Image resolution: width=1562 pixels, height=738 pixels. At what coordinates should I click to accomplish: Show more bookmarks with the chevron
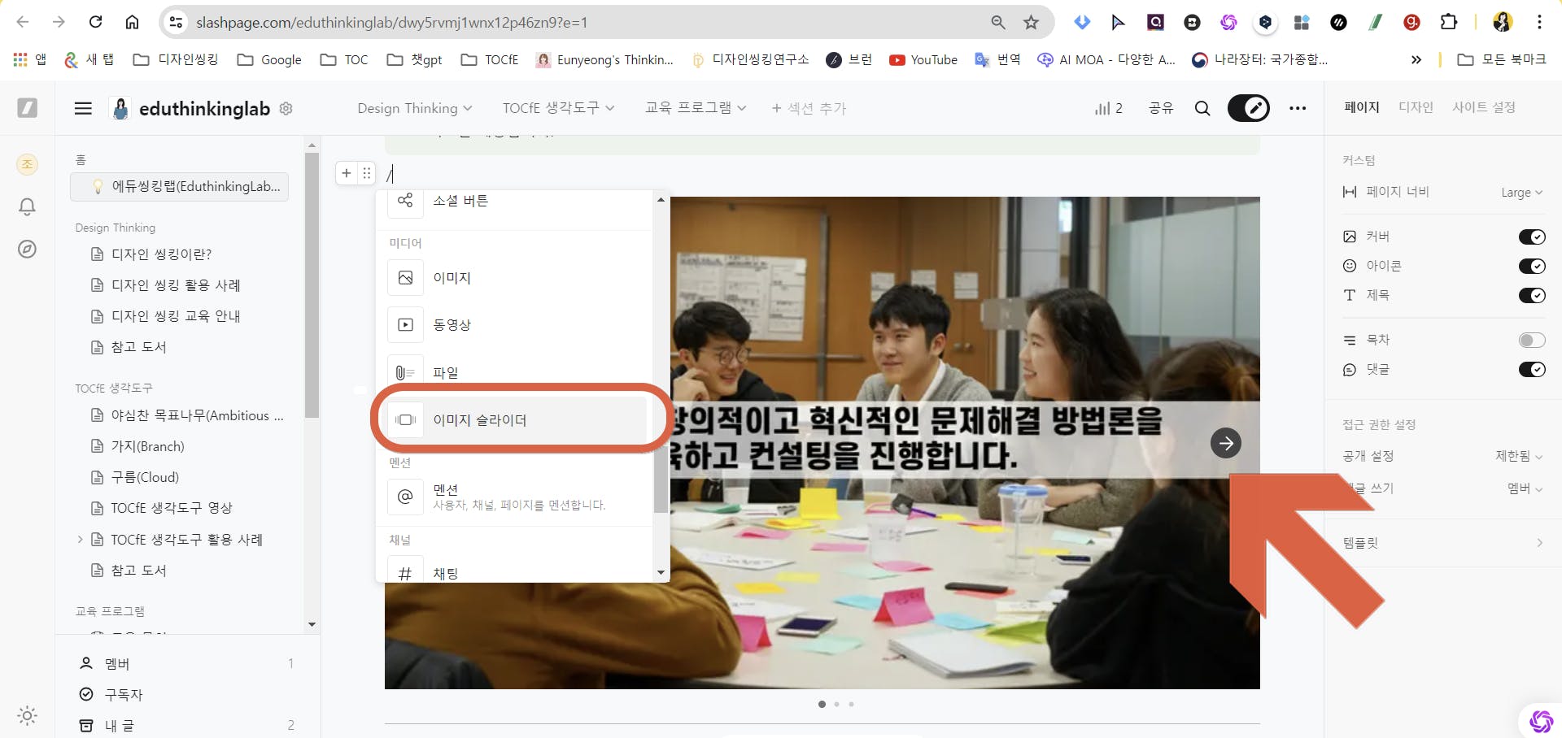(1416, 59)
